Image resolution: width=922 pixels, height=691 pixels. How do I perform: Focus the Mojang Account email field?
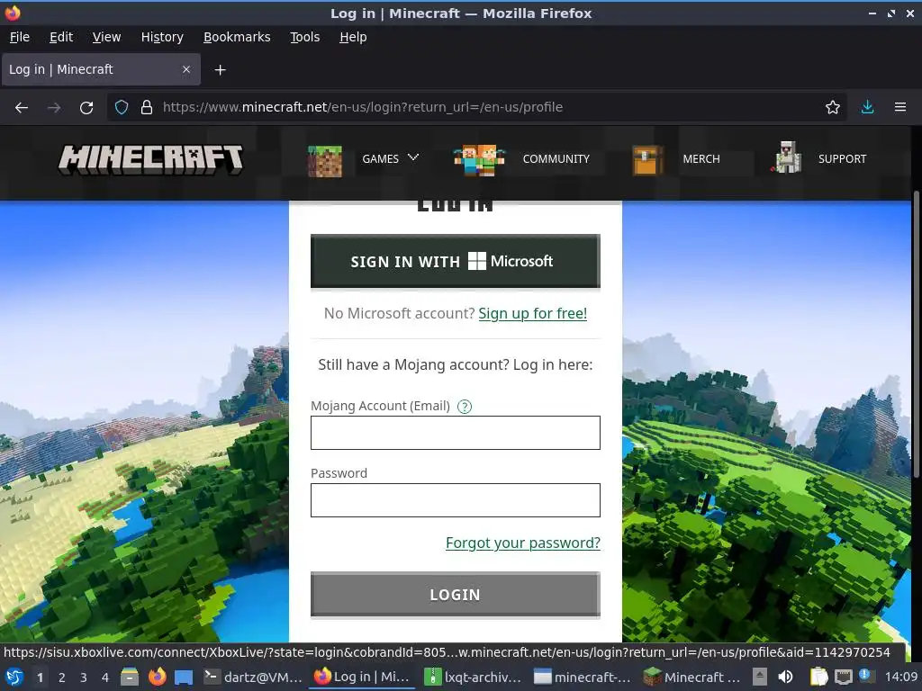click(x=455, y=433)
